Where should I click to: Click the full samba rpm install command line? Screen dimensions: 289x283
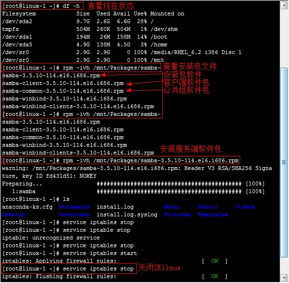tap(121, 160)
